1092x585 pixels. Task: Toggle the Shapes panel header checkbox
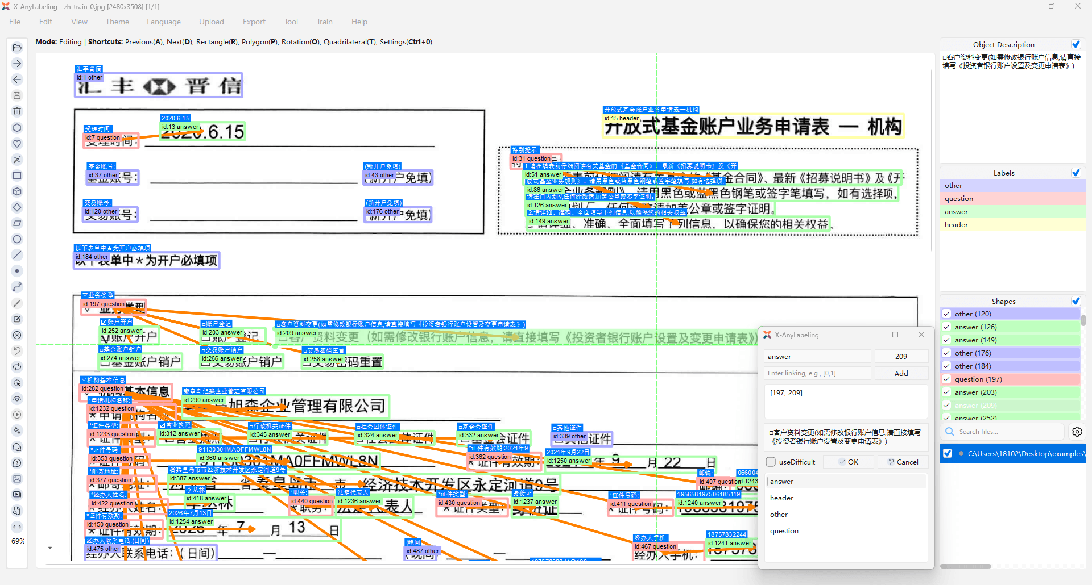coord(1076,301)
